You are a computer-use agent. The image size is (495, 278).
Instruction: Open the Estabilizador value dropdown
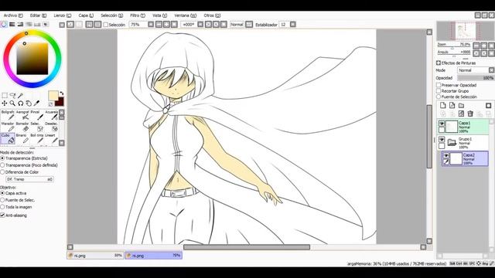click(x=293, y=24)
